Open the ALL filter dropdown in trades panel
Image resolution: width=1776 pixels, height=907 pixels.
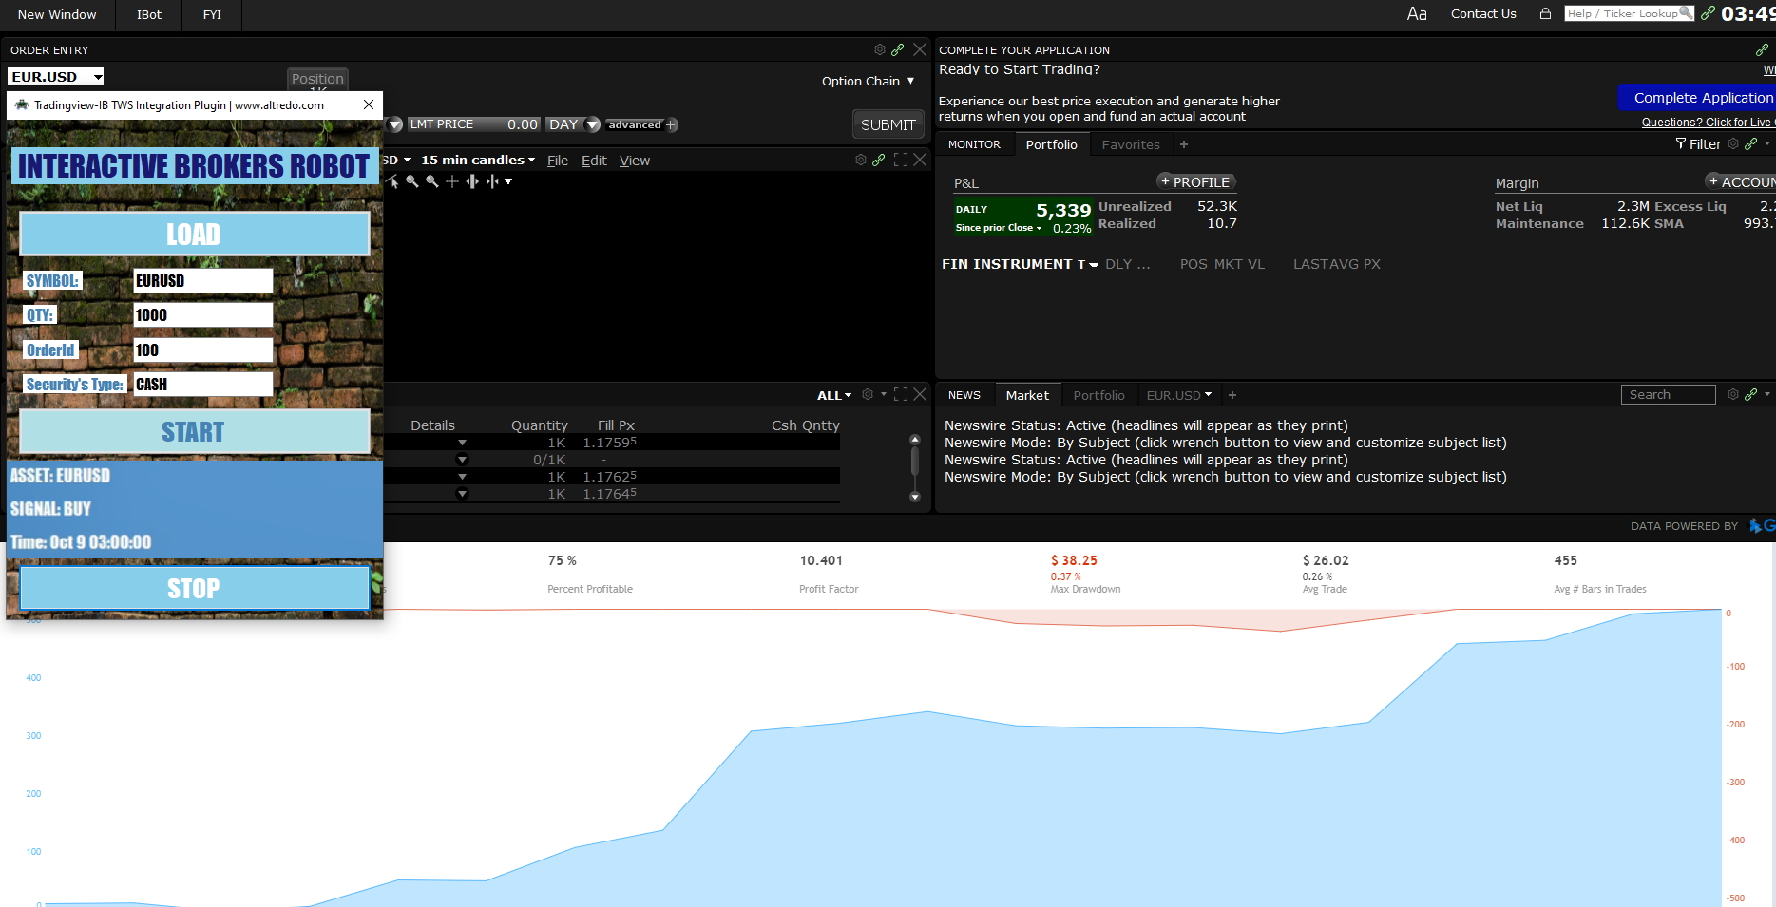tap(834, 395)
